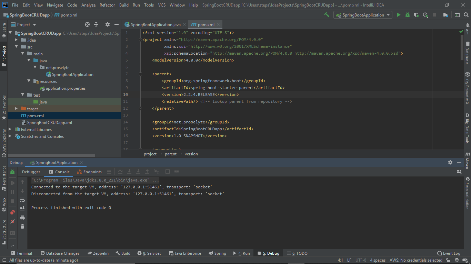This screenshot has height=264, width=471.
Task: Start debugging with the green bug icon
Action: click(x=408, y=15)
